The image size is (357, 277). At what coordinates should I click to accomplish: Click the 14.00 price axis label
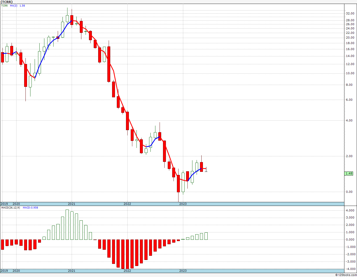(x=350, y=56)
